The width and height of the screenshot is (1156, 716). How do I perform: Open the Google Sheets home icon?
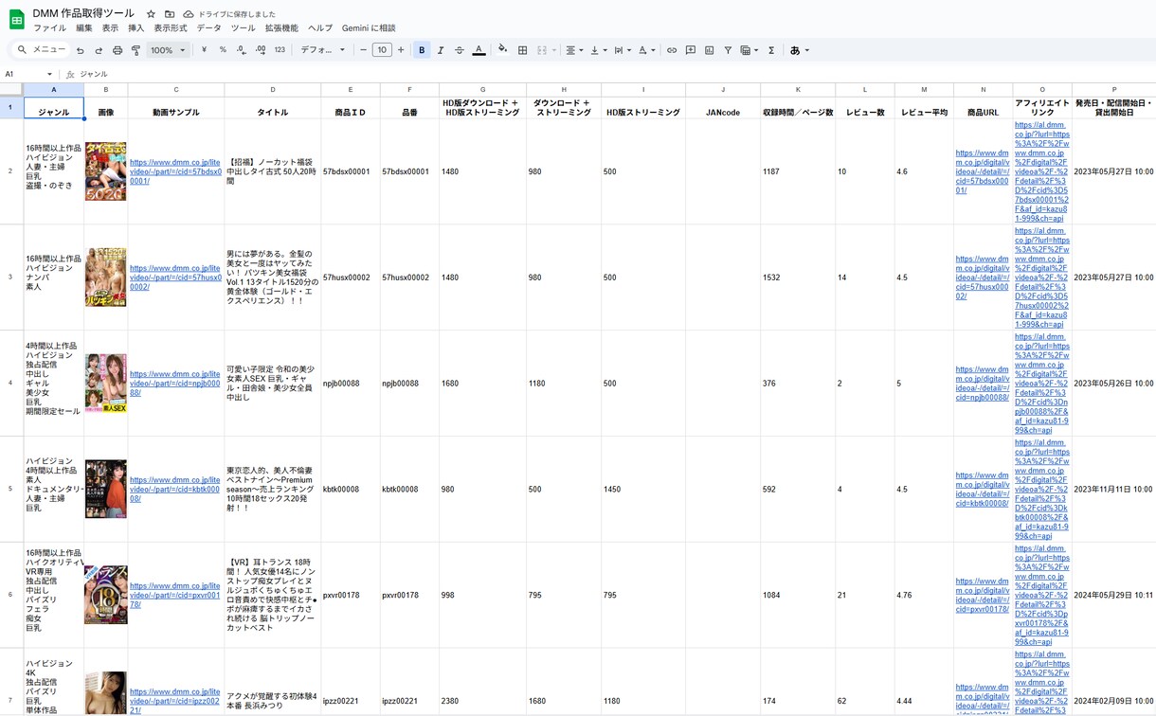tap(16, 20)
